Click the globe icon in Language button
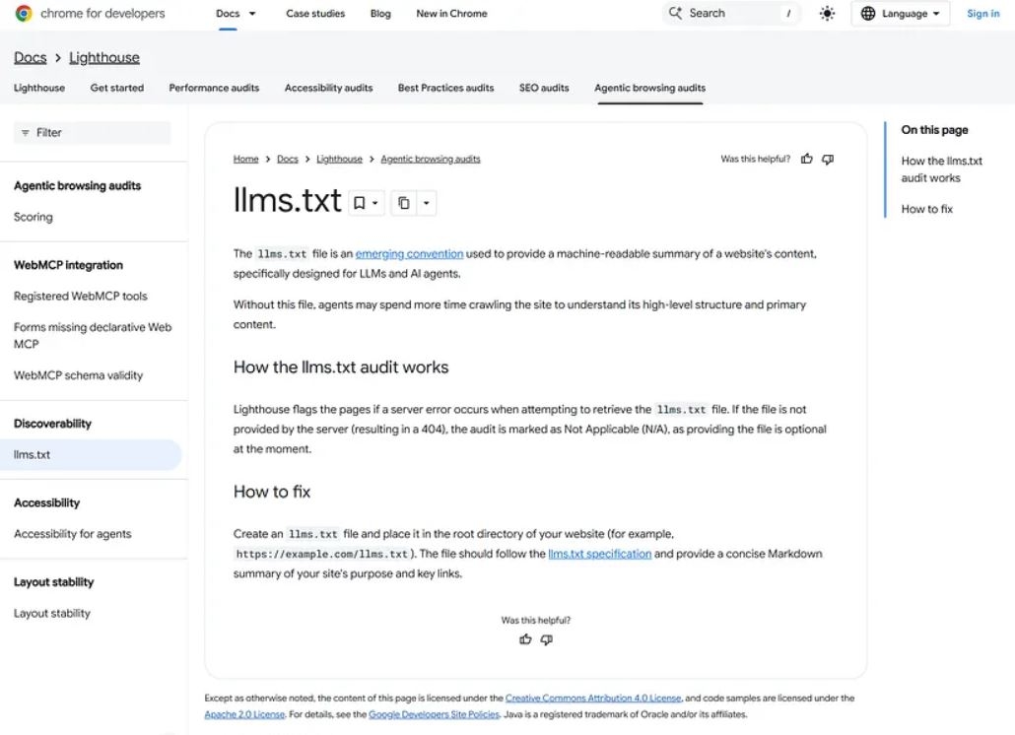1015x735 pixels. pyautogui.click(x=868, y=14)
